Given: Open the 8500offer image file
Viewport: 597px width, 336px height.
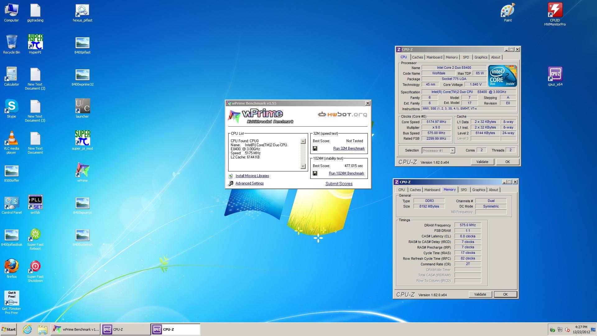Looking at the screenshot, I should point(12,173).
